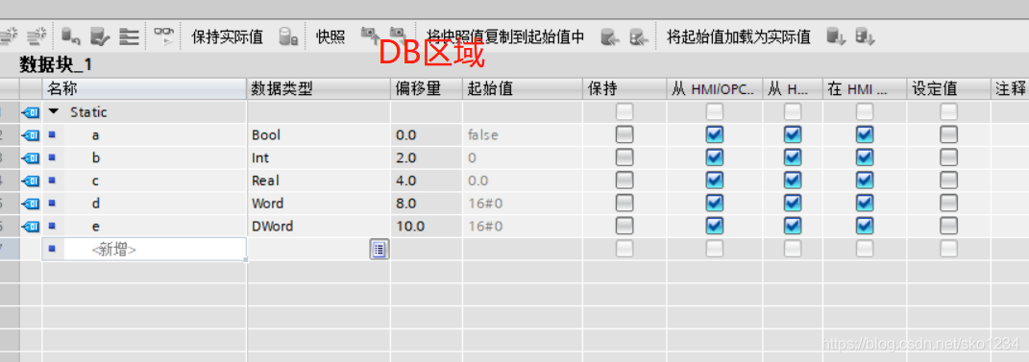Screen dimensions: 1029x362
Task: Uncheck 从 HMI/OPC checkbox for variable e
Action: (x=715, y=227)
